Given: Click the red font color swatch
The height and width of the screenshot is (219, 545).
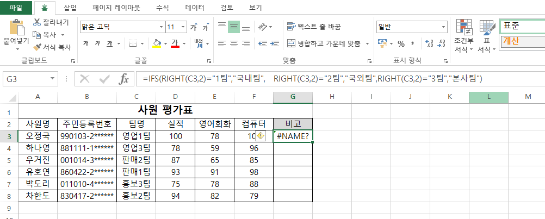Looking at the screenshot, I should (175, 43).
